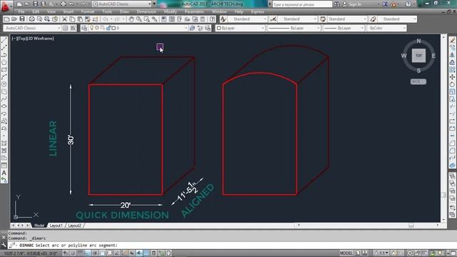Screen dimensions: 457x257
Task: Open the ByLayer lineweight dropdown
Action: pyautogui.click(x=343, y=28)
